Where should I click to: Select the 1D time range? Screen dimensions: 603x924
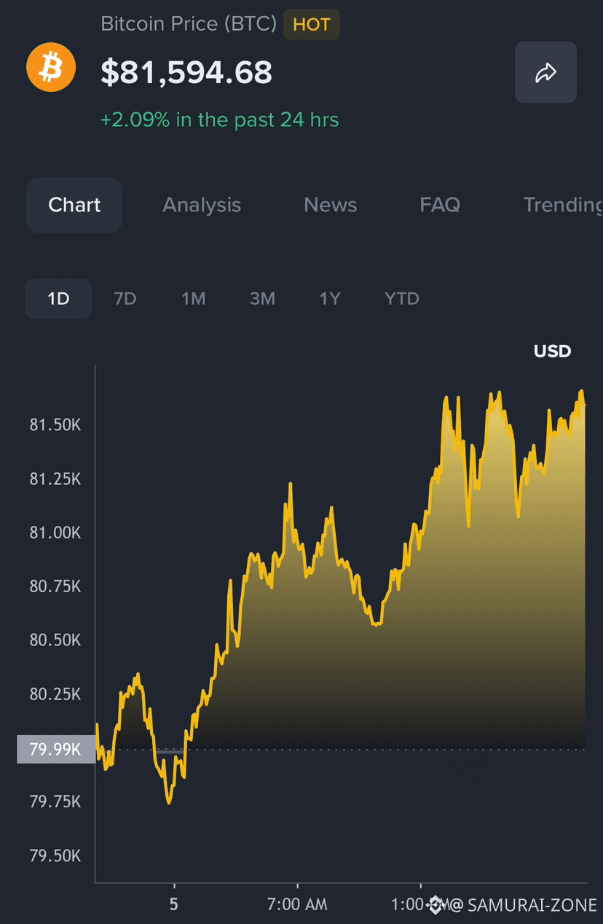click(x=58, y=298)
